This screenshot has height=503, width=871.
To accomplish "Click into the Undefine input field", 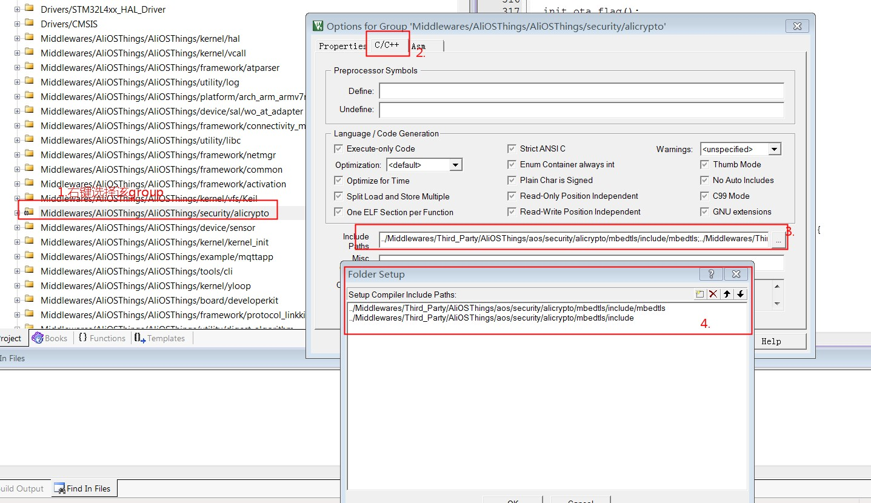I will (581, 110).
